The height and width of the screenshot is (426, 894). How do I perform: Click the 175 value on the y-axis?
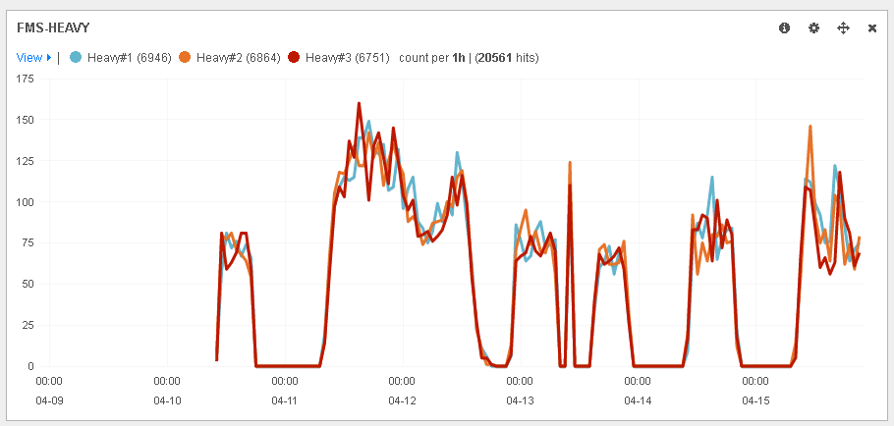[27, 80]
